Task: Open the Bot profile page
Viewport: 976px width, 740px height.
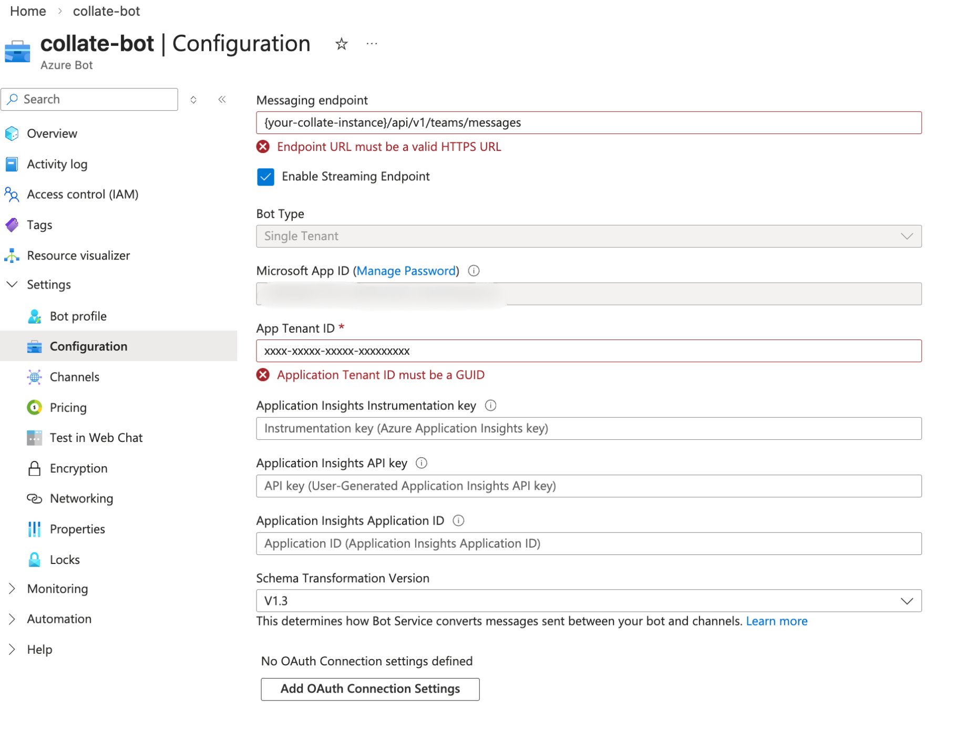Action: (78, 316)
